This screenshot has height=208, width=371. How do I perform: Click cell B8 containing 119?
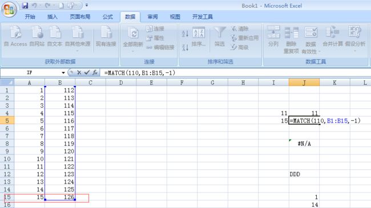pyautogui.click(x=60, y=144)
